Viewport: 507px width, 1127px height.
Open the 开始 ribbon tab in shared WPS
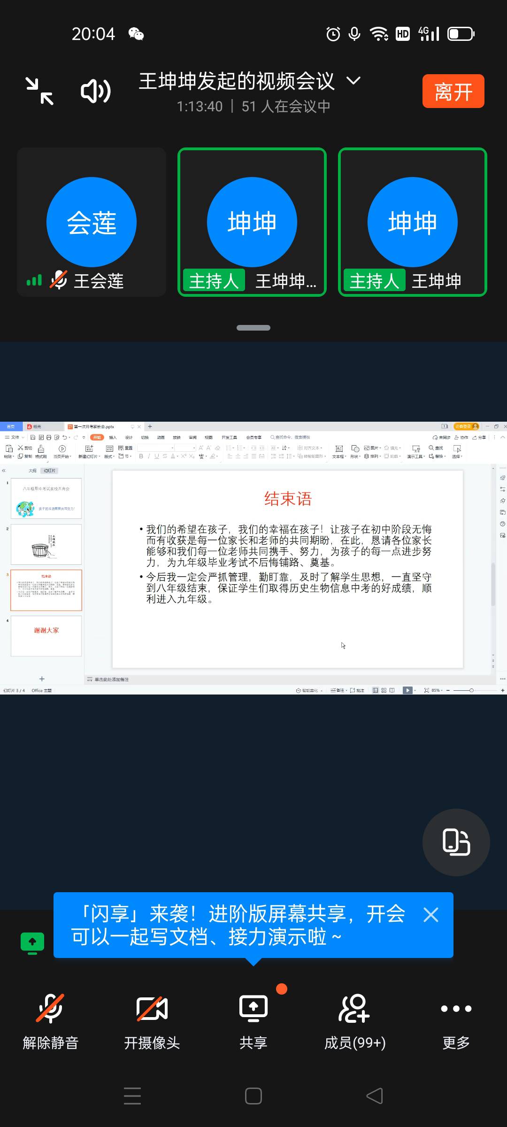click(97, 437)
